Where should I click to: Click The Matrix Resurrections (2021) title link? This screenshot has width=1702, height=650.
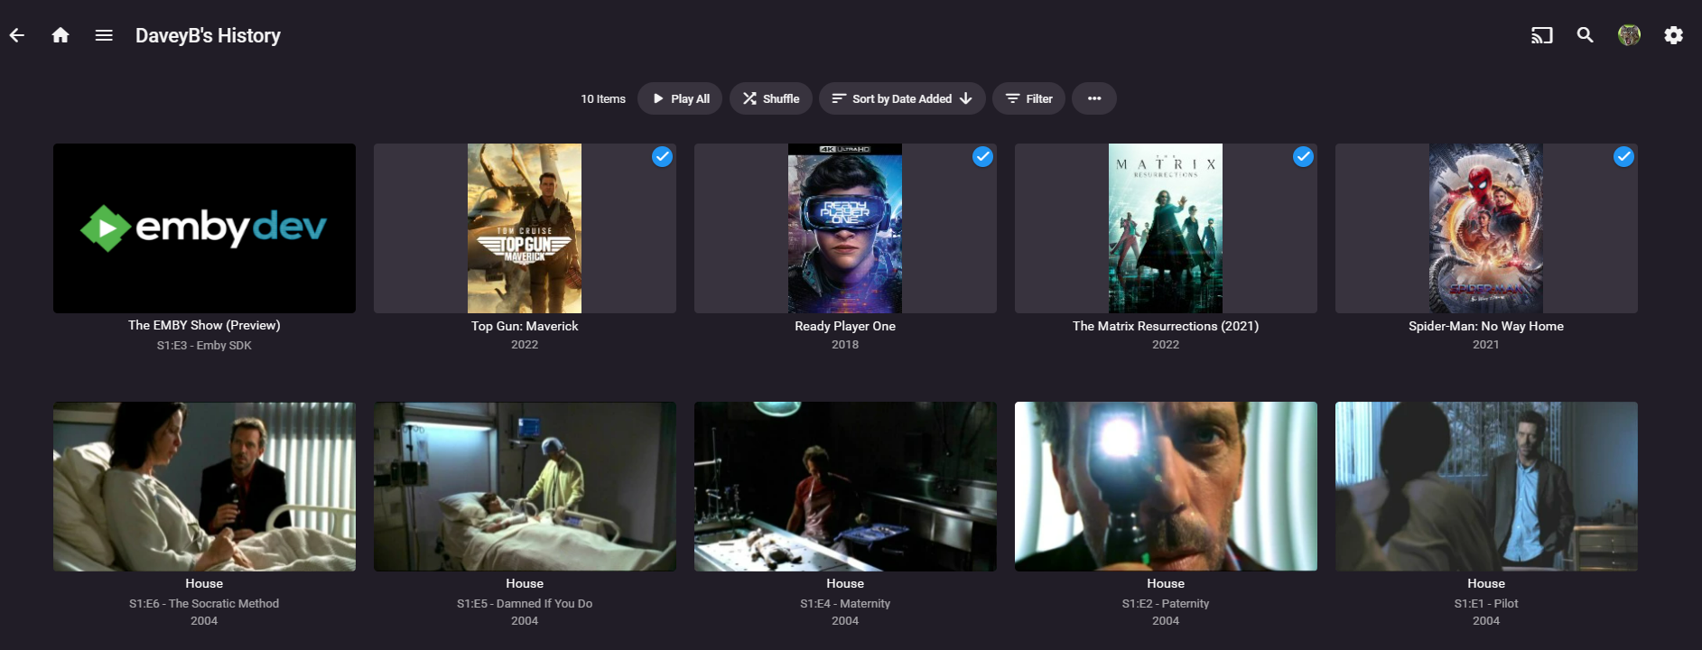tap(1166, 326)
